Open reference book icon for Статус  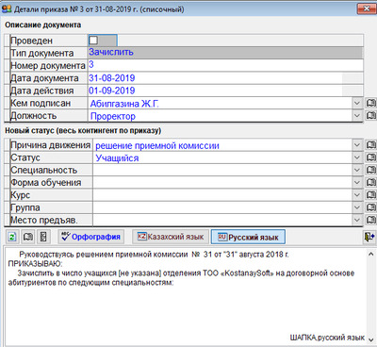[x=370, y=157]
